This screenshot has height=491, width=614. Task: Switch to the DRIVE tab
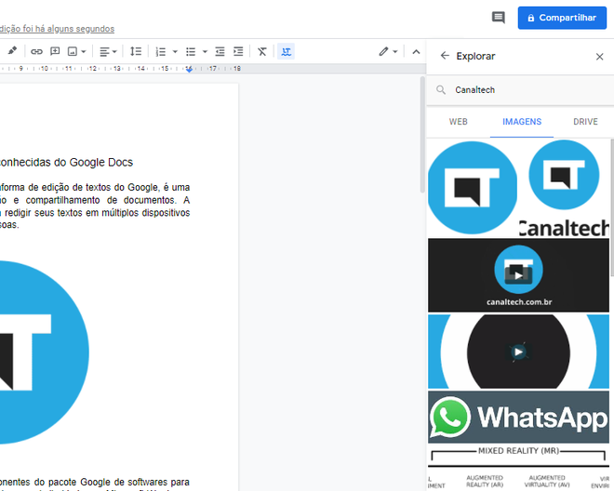(x=585, y=122)
